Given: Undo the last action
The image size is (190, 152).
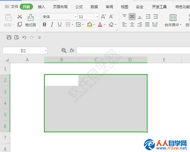Looking at the screenshot, I should [24, 37].
